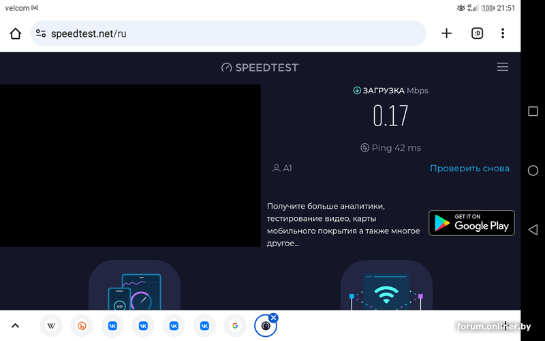The width and height of the screenshot is (545, 341).
Task: Click the Ping 42 ms value
Action: coord(390,148)
